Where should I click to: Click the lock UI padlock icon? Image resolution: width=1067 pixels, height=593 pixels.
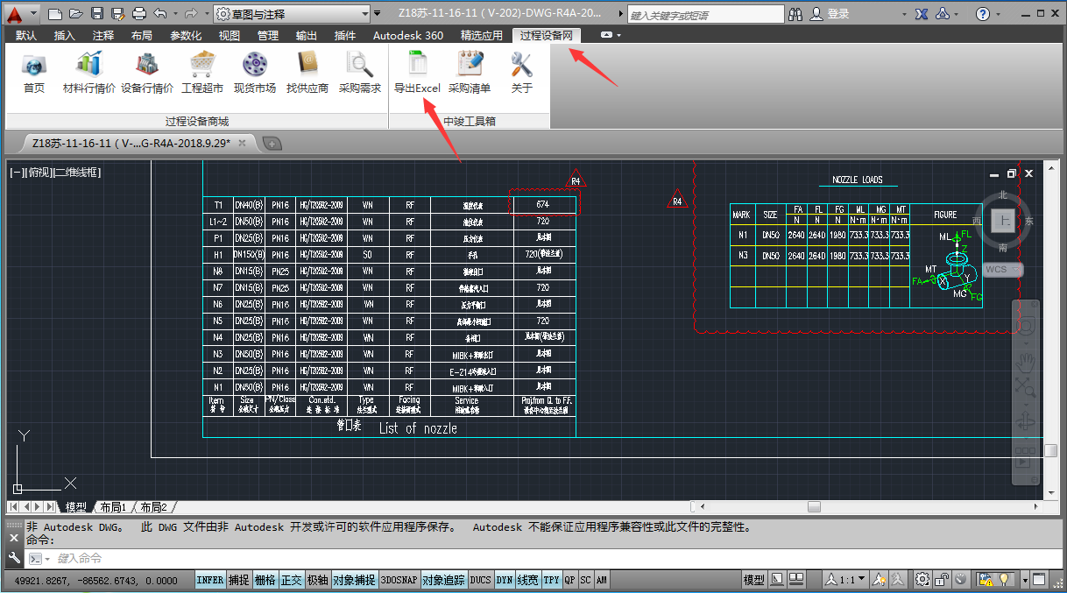tap(942, 580)
